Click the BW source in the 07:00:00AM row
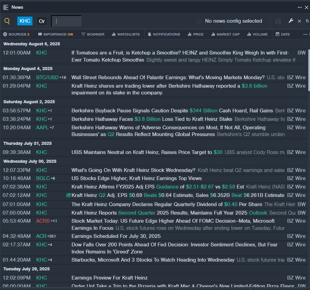Screen dimensions: 310x290 [302, 213]
